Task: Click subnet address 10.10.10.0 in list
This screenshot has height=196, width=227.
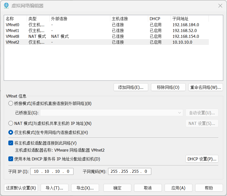Action: tap(182, 42)
